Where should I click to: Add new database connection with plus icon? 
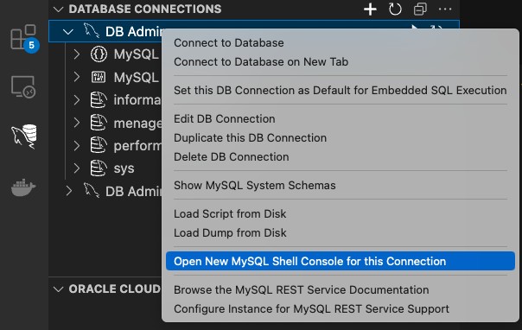click(x=370, y=9)
